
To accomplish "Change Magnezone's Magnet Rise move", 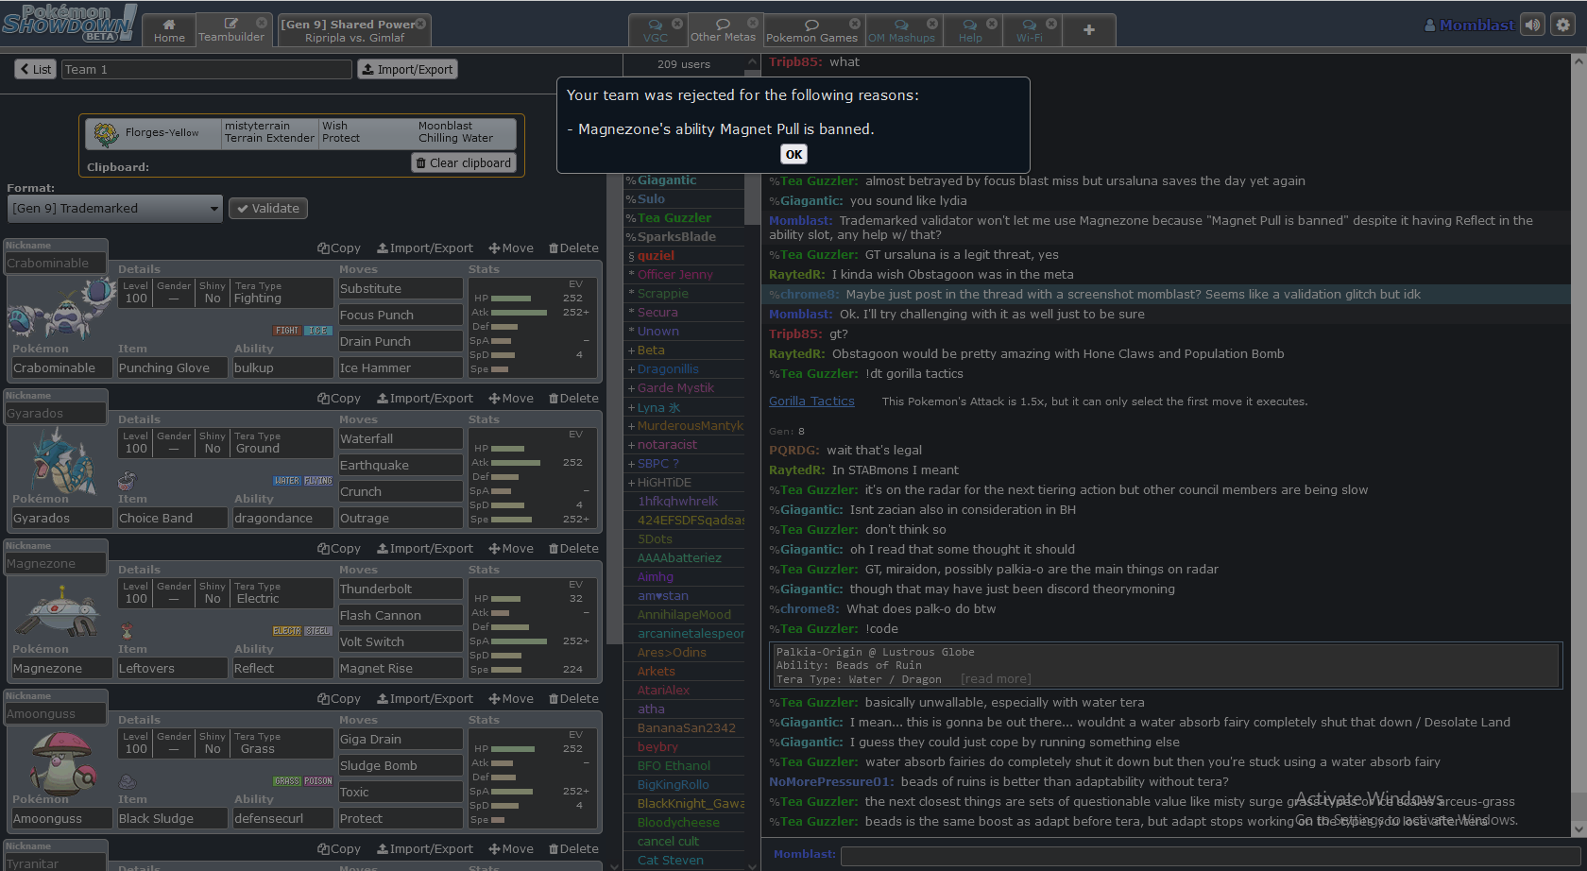I will [401, 668].
